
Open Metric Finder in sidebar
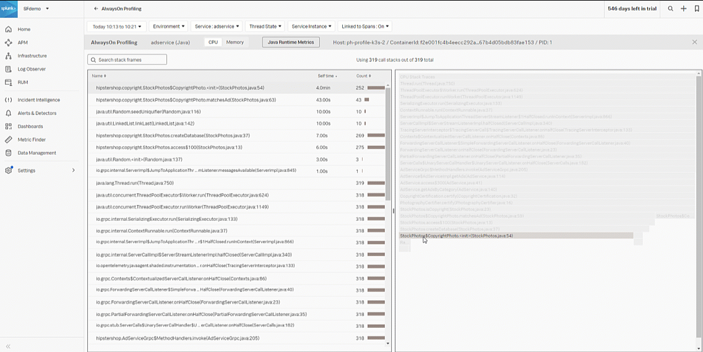pos(32,140)
